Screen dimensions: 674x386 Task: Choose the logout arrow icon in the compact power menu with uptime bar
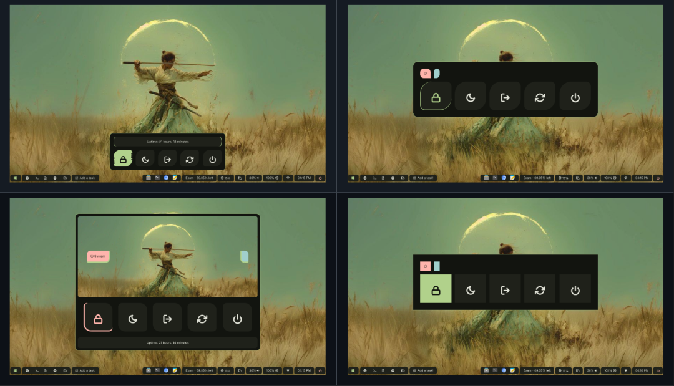coord(168,159)
